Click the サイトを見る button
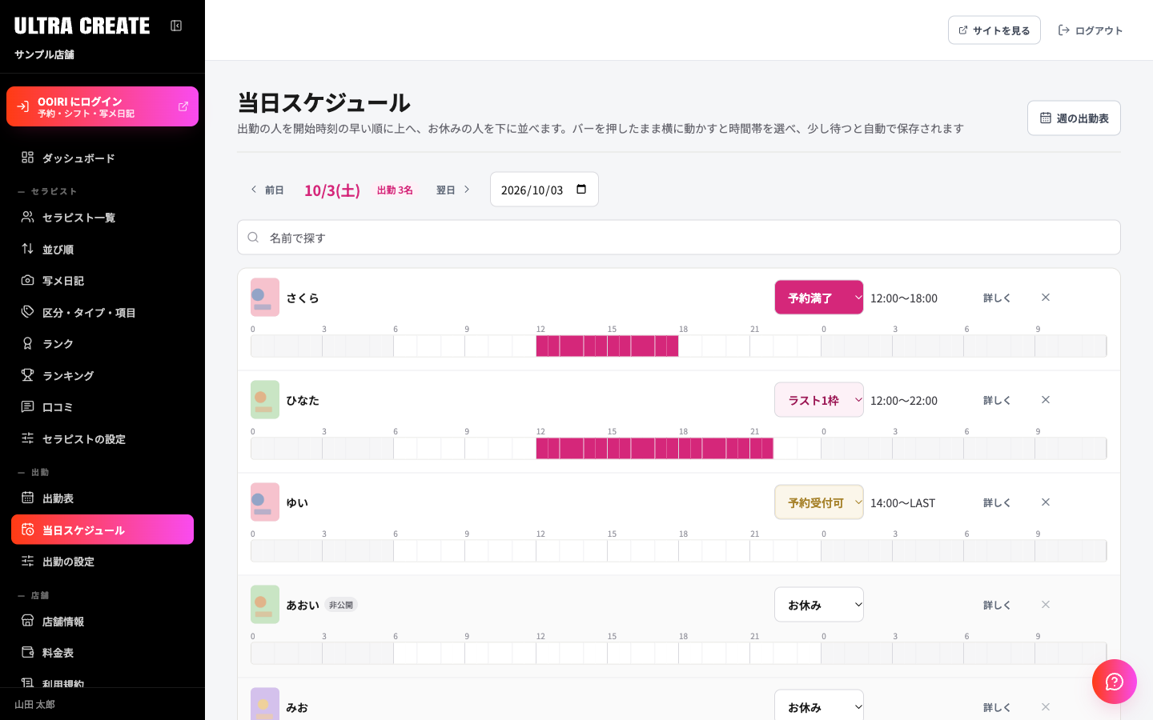This screenshot has height=720, width=1153. (994, 30)
